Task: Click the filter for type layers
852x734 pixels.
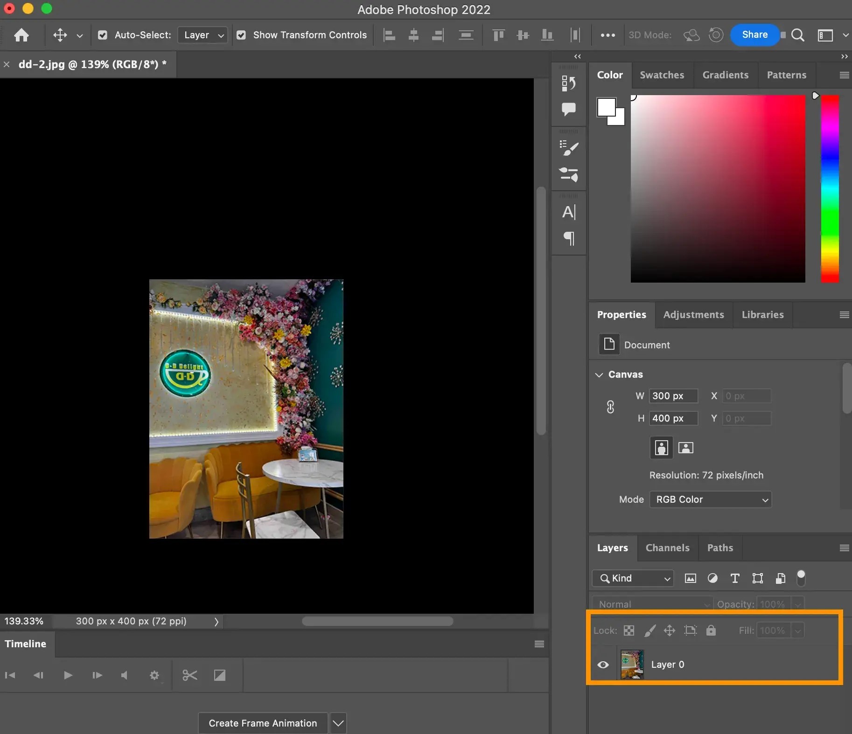Action: coord(735,578)
